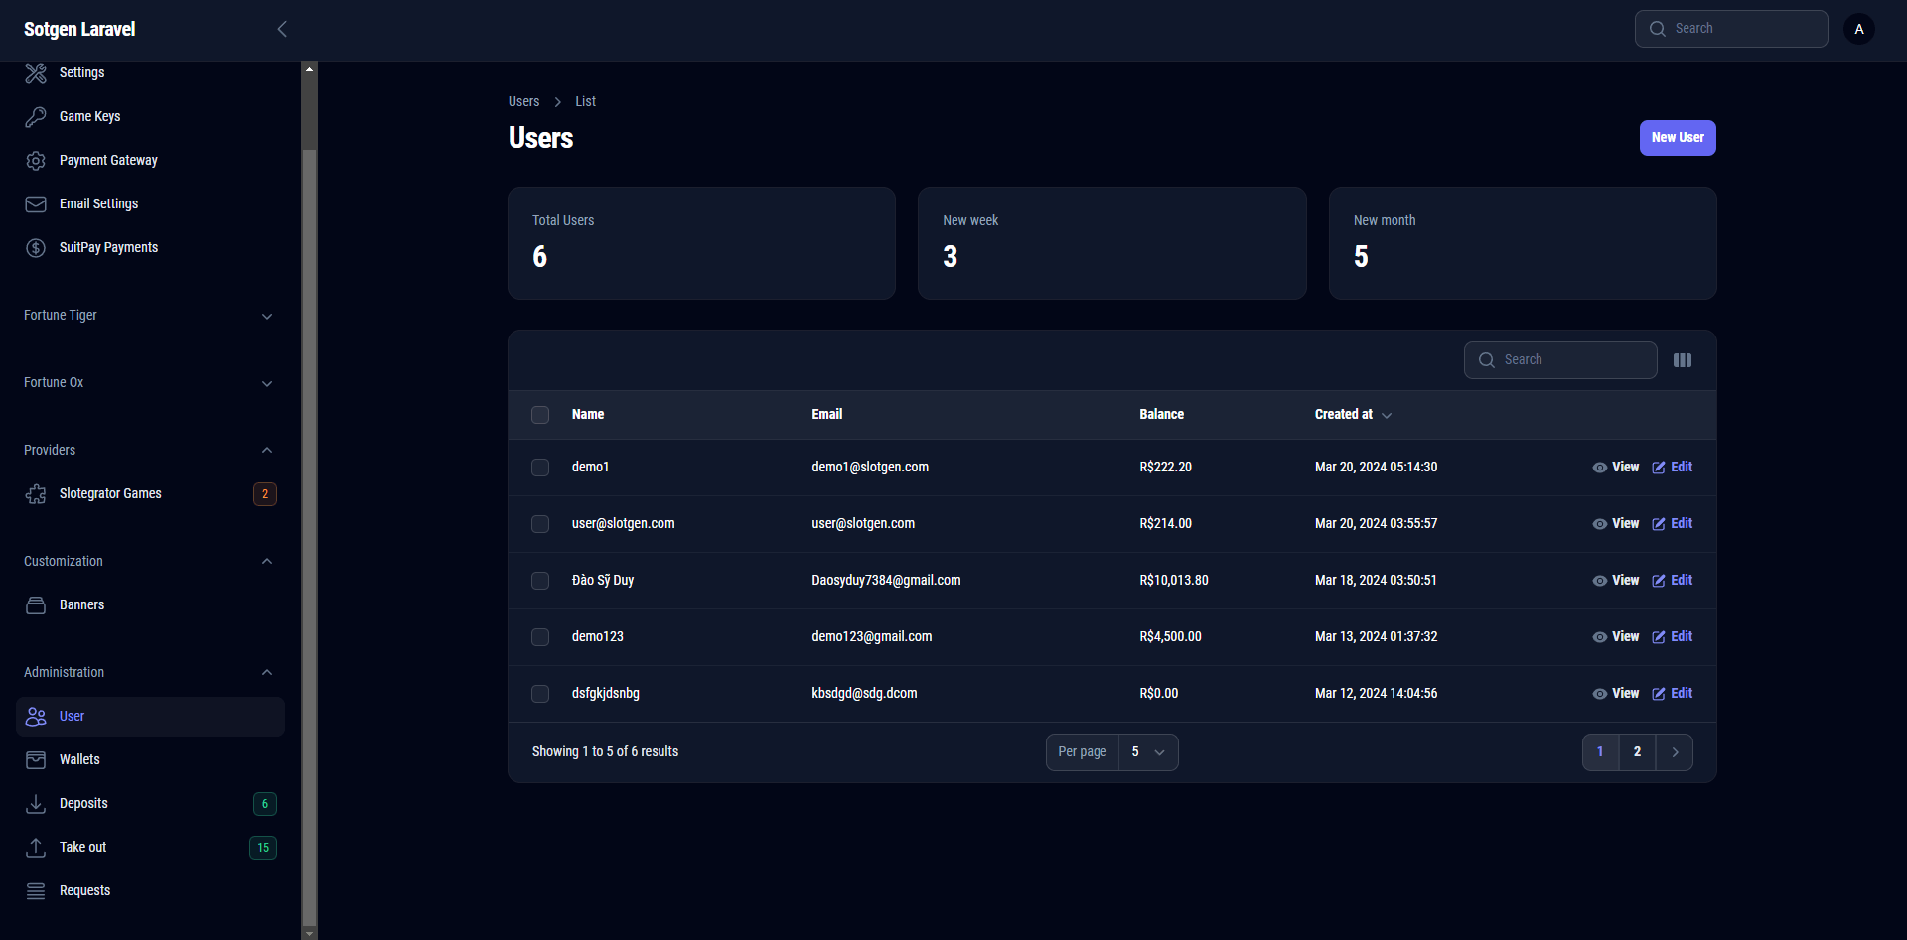Screen dimensions: 1907x940
Task: Open Email Settings envelope icon
Action: click(x=36, y=204)
